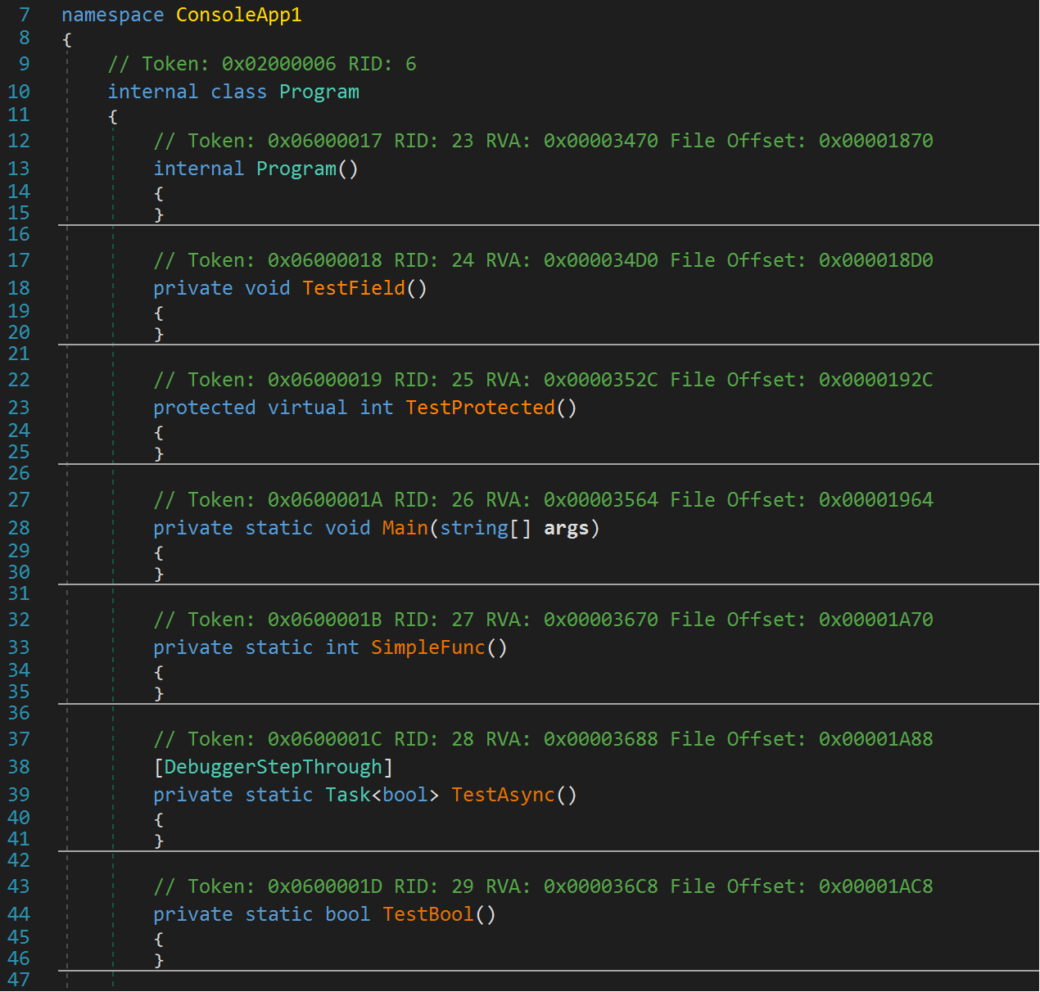Click the string type in Main's parameters
1040x992 pixels.
[473, 528]
